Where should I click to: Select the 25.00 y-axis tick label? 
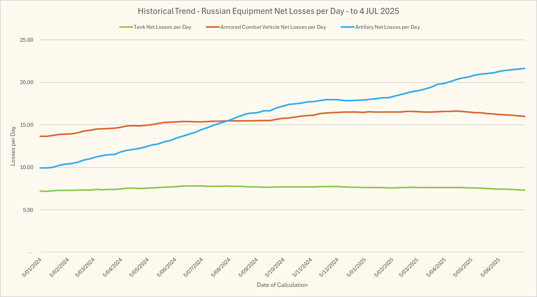27,40
